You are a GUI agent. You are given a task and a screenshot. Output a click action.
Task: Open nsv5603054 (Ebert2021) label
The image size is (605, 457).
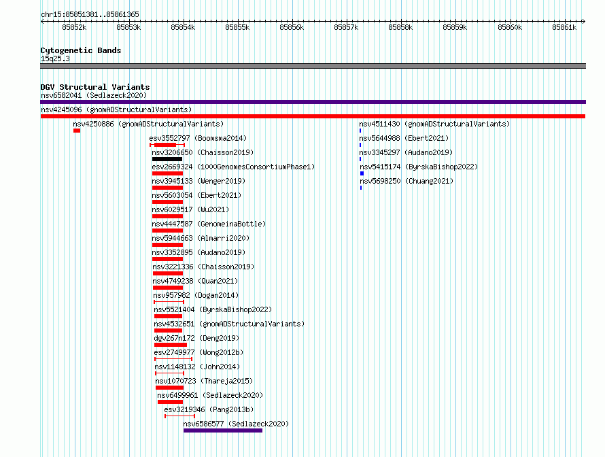click(196, 195)
